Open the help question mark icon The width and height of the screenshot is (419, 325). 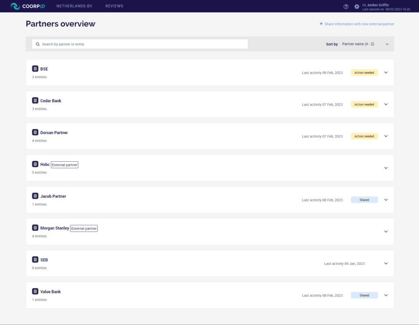point(346,7)
